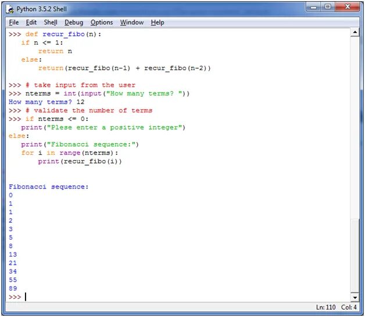Click the output value 21
This screenshot has width=365, height=317.
point(13,263)
